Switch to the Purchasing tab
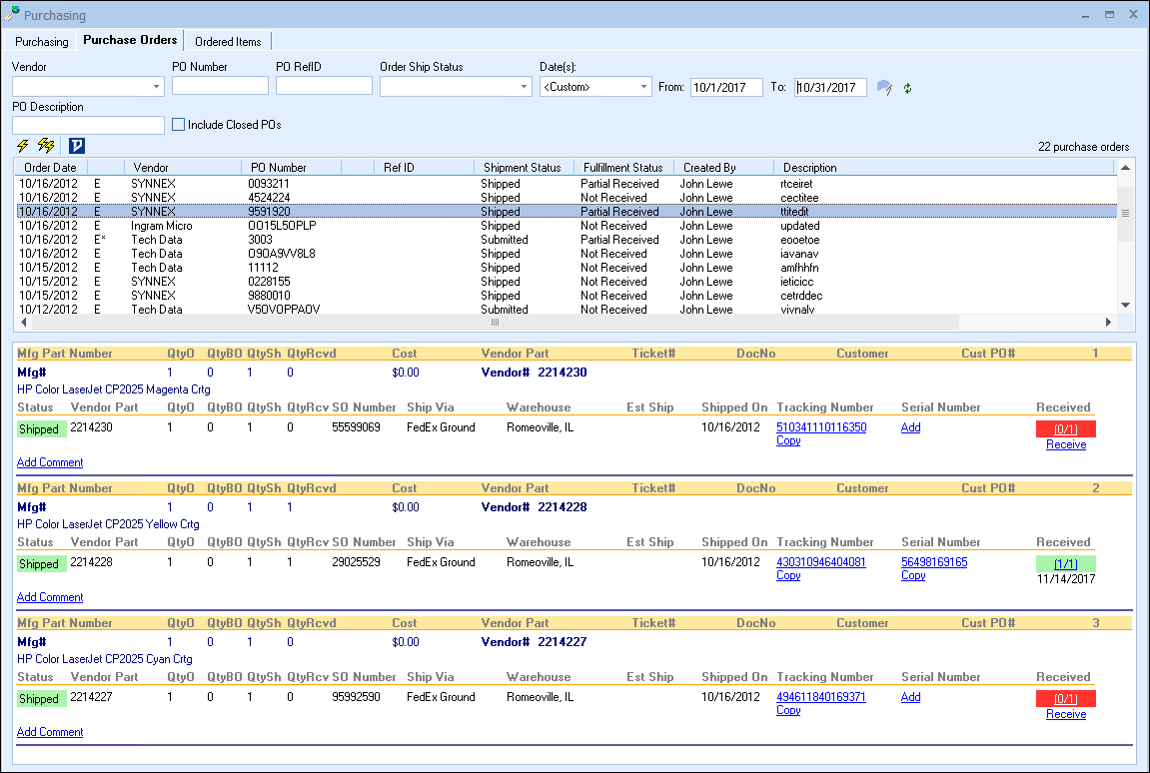Screen dimensions: 1150x773 (x=42, y=42)
